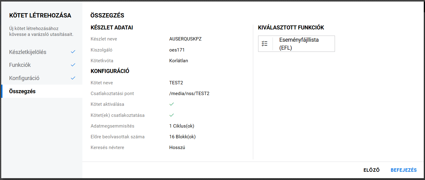425x180 pixels.
Task: Click the Korlátlan quota value
Action: coord(179,61)
